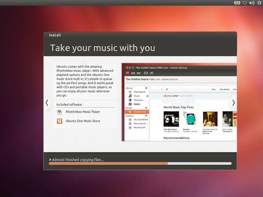Open The Black Keys album cover
Image resolution: width=263 pixels, height=197 pixels.
pos(171,119)
